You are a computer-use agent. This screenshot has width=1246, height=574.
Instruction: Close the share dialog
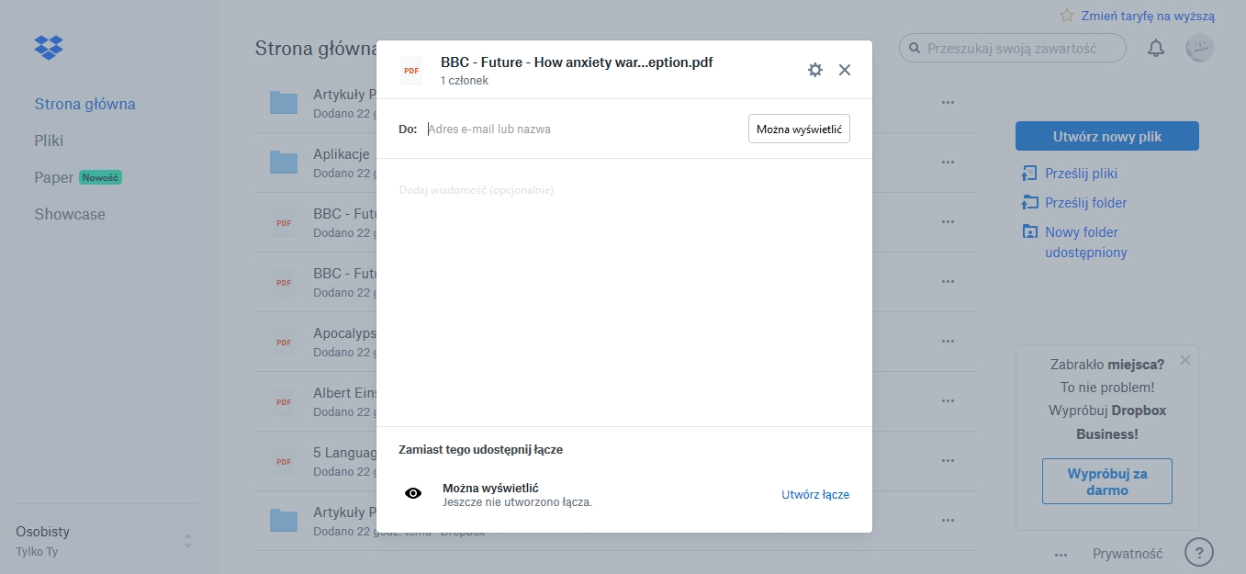coord(845,70)
